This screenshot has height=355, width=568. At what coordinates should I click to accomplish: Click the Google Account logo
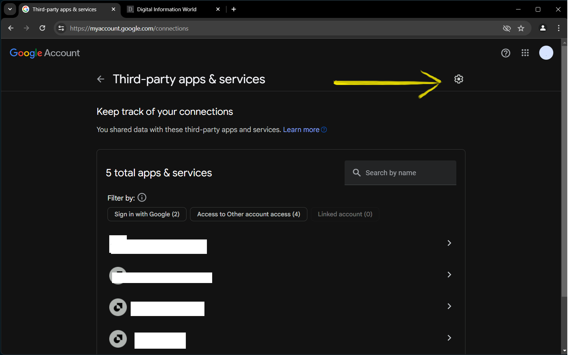click(45, 53)
